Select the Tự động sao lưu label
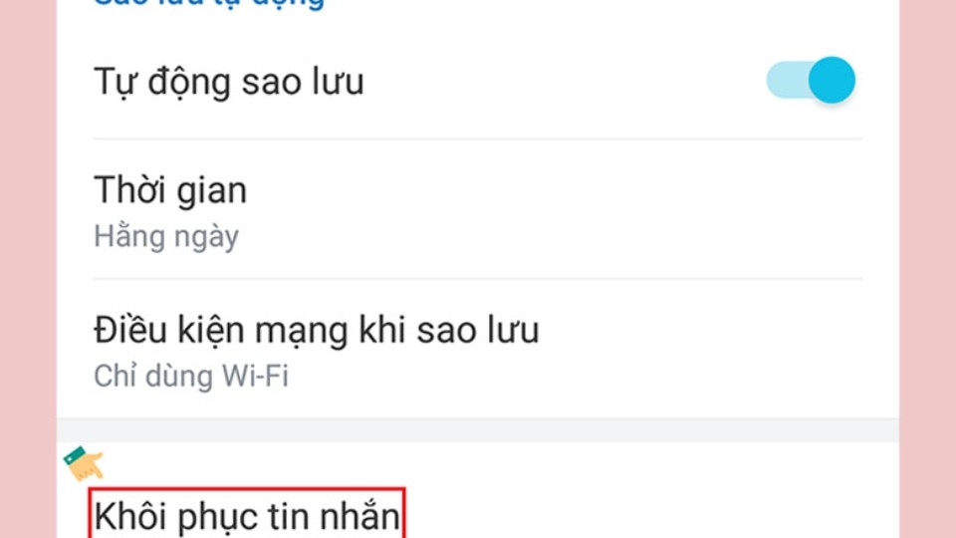 (229, 82)
